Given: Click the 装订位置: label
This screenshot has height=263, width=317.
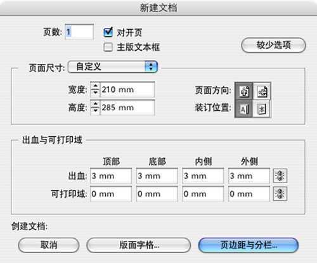Looking at the screenshot, I should pyautogui.click(x=213, y=108).
